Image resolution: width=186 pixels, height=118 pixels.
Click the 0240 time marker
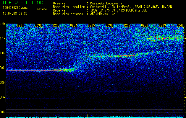tap(180, 25)
